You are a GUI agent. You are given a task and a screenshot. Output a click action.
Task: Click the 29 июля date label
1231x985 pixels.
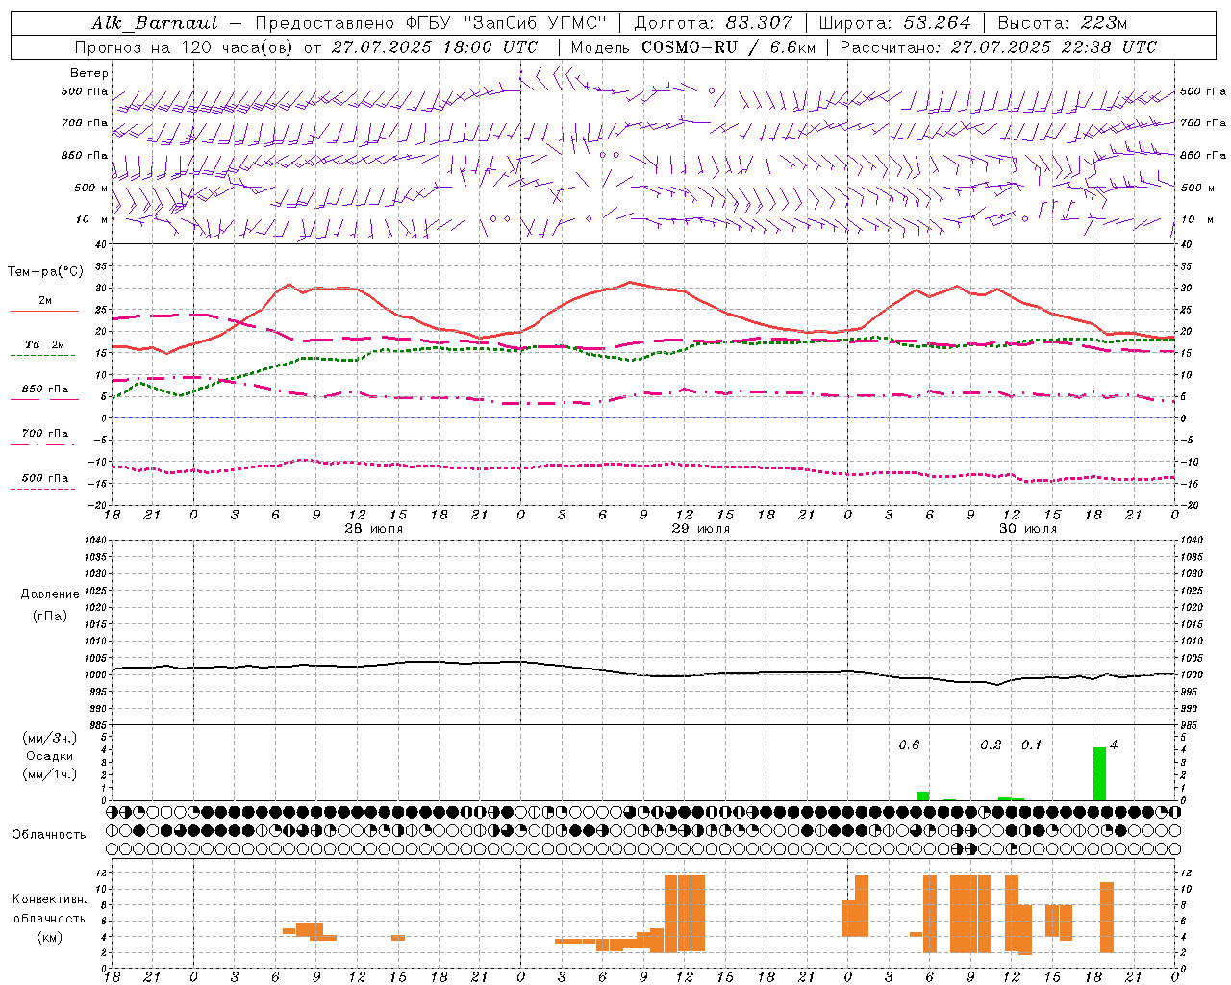pyautogui.click(x=700, y=529)
